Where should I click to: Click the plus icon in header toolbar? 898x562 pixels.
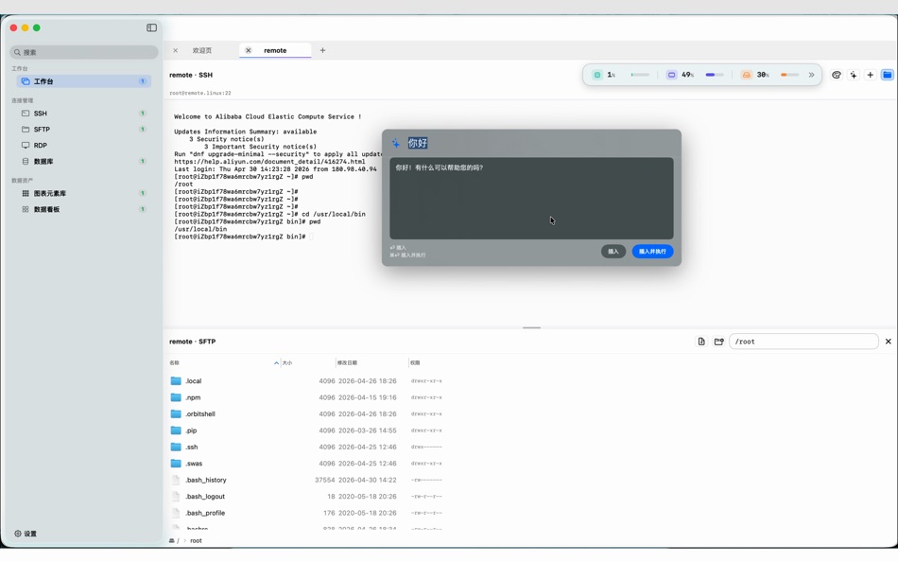[870, 75]
